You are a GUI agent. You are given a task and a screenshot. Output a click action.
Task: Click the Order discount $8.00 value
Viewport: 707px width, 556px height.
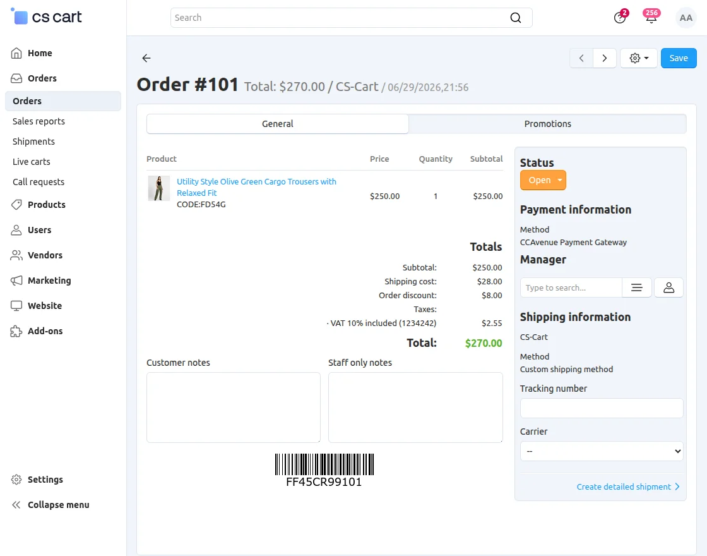[x=492, y=296]
